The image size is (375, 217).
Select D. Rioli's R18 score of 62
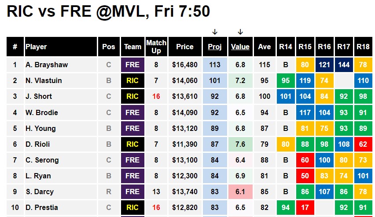click(363, 144)
